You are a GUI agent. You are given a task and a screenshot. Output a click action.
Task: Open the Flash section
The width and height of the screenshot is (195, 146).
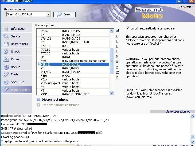point(17,74)
